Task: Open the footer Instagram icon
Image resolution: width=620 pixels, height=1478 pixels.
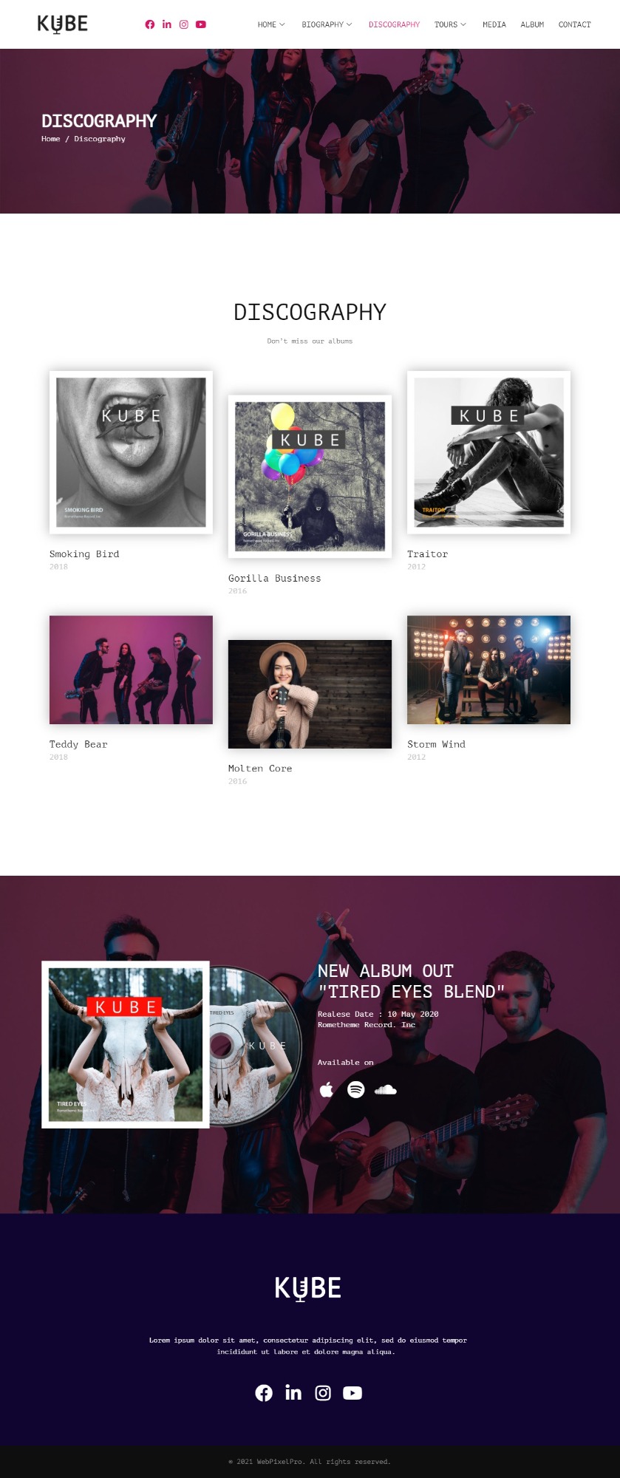Action: [x=323, y=1393]
